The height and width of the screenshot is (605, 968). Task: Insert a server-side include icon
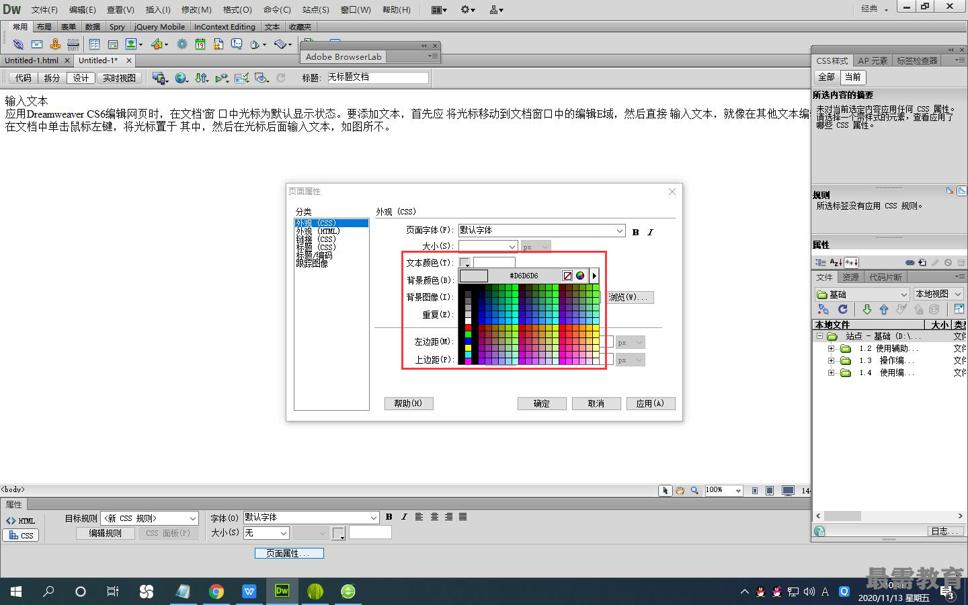tap(218, 44)
